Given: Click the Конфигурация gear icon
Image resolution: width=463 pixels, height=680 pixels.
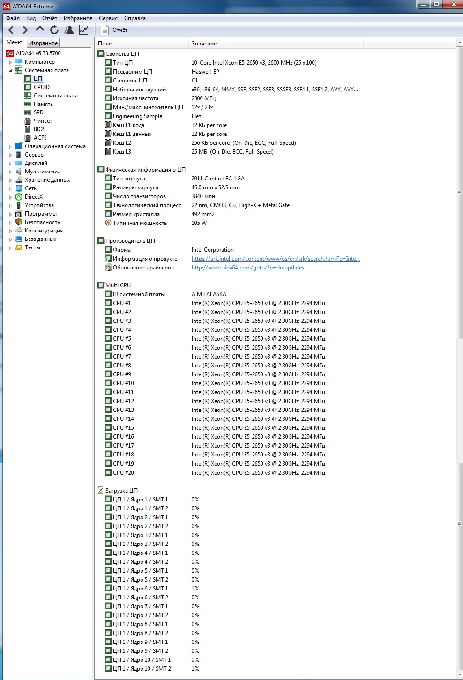Looking at the screenshot, I should (19, 231).
